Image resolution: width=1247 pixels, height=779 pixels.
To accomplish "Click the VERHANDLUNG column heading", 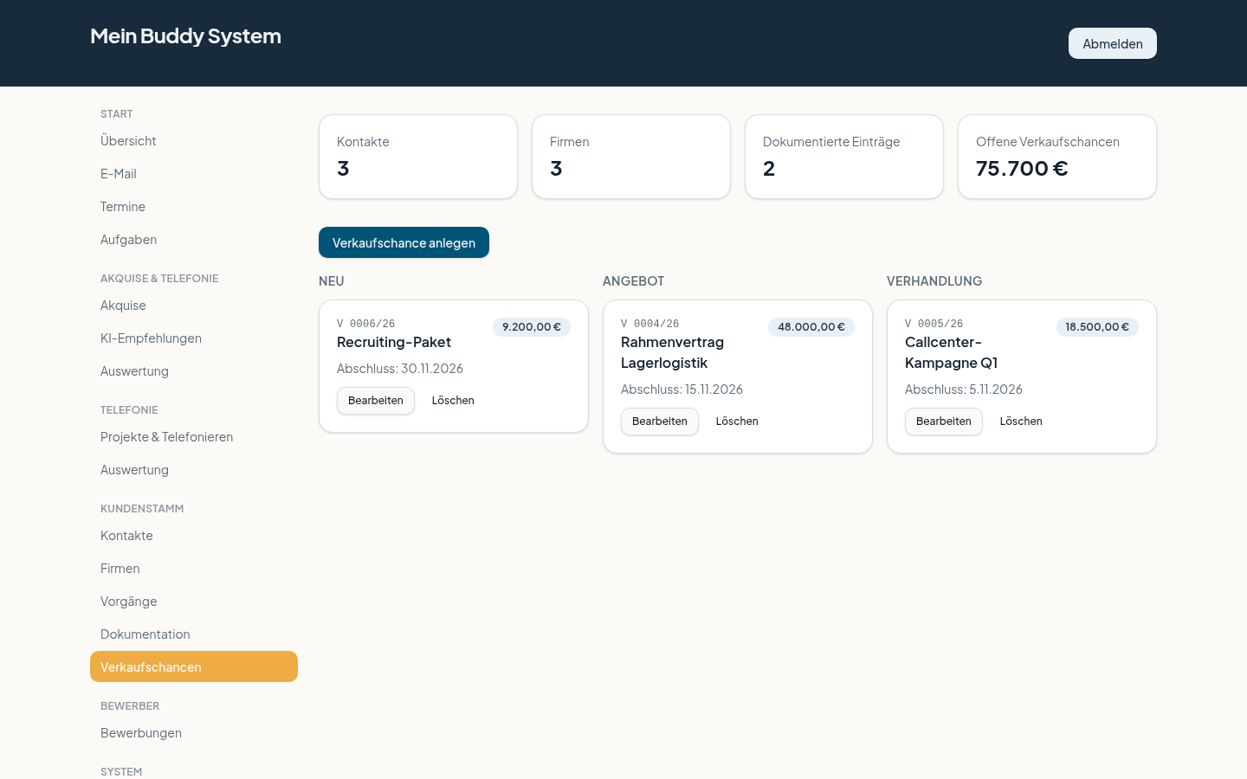I will tap(934, 281).
